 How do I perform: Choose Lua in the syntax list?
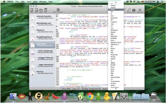[116, 28]
